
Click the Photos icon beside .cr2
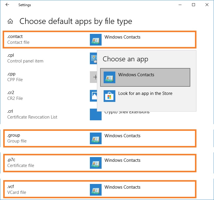(x=93, y=96)
